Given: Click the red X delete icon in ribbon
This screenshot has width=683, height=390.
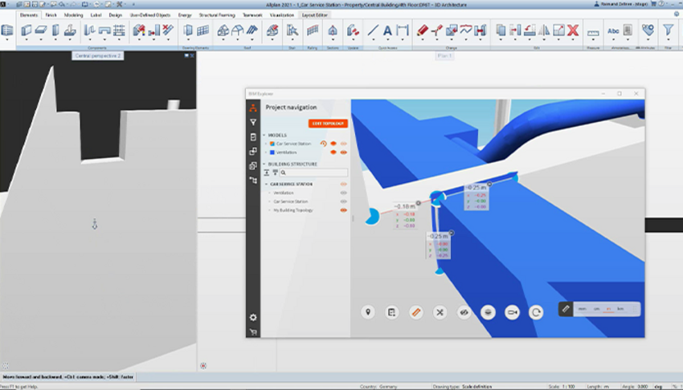Looking at the screenshot, I should [x=573, y=31].
